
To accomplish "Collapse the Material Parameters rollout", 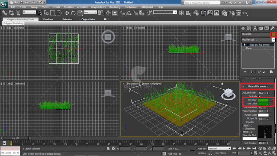I will point(258,86).
